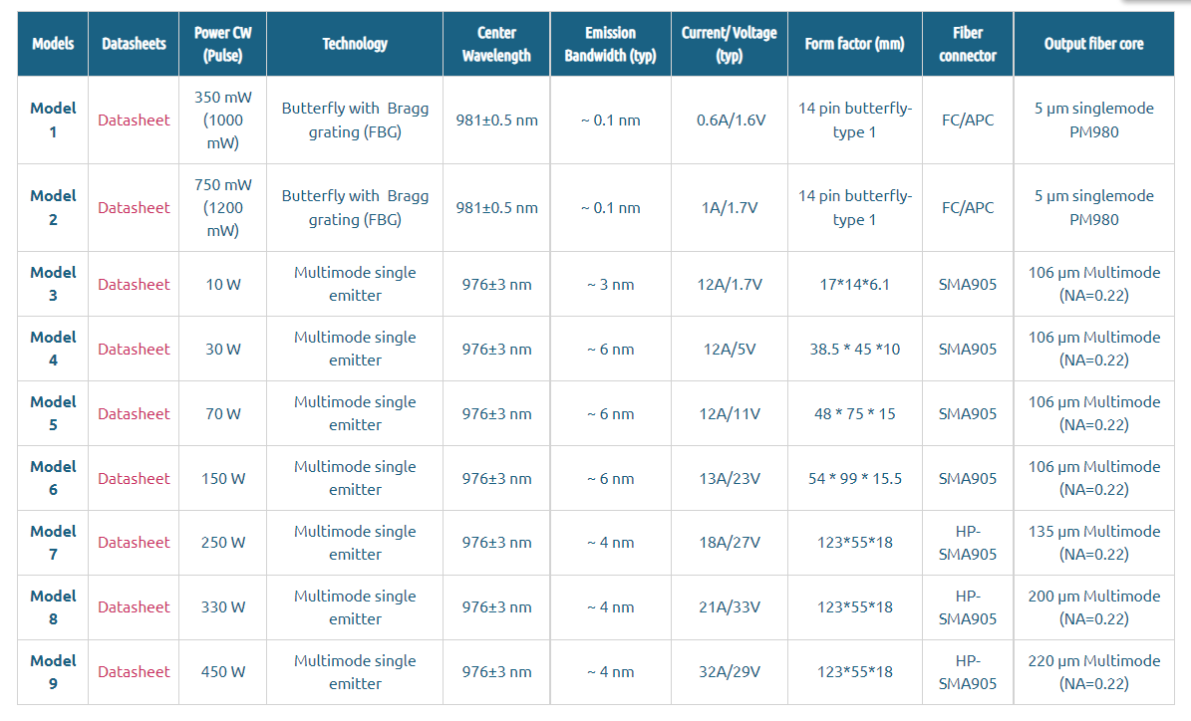Click the Model 7 Datasheet link
Image resolution: width=1191 pixels, height=721 pixels.
coord(134,542)
